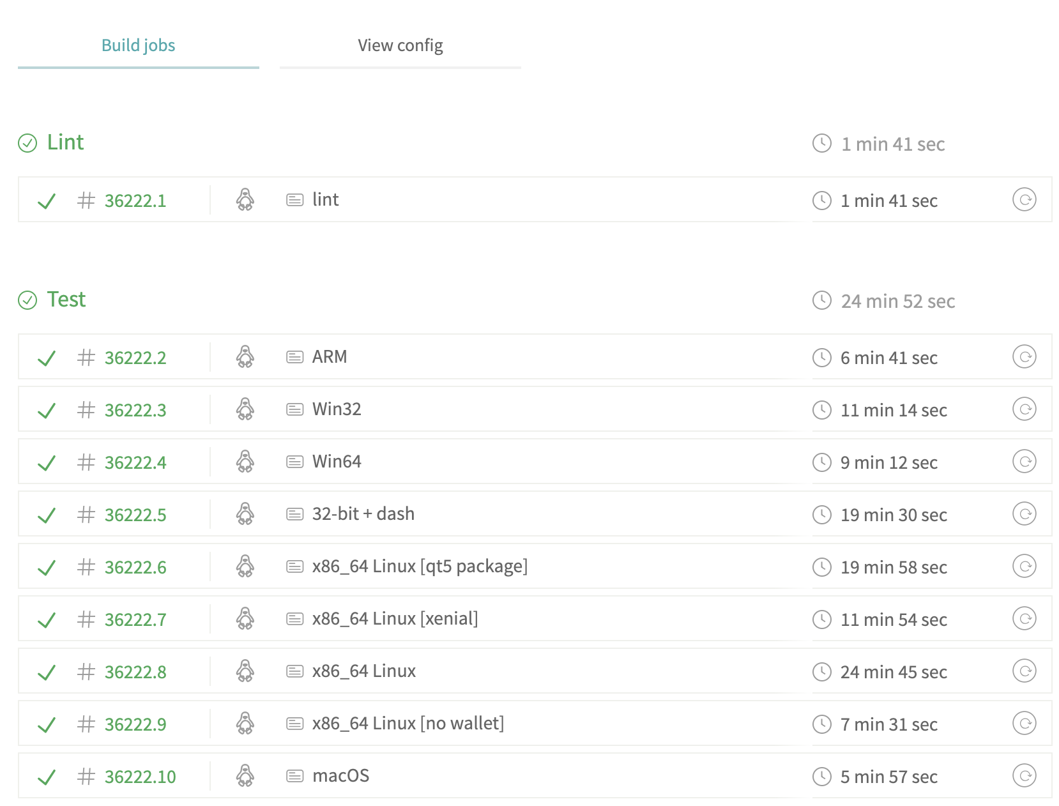Restart the x86_64 Linux [xenial] job
The image size is (1059, 806).
click(x=1024, y=619)
